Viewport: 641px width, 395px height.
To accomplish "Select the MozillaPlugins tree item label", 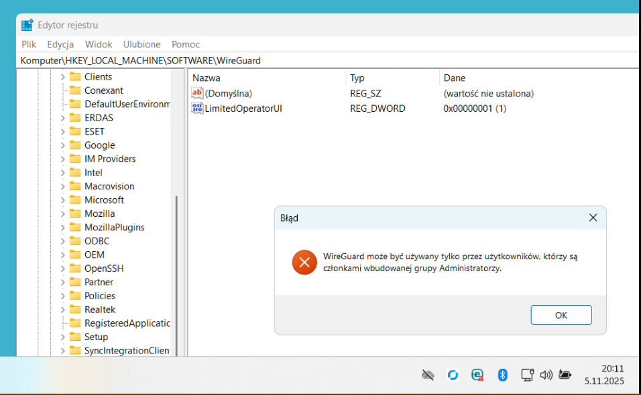I will click(115, 227).
